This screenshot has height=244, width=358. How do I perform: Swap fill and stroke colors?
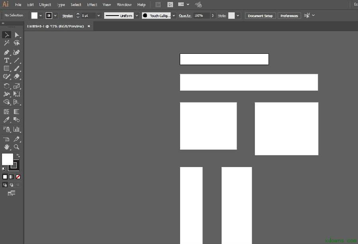coord(18,155)
